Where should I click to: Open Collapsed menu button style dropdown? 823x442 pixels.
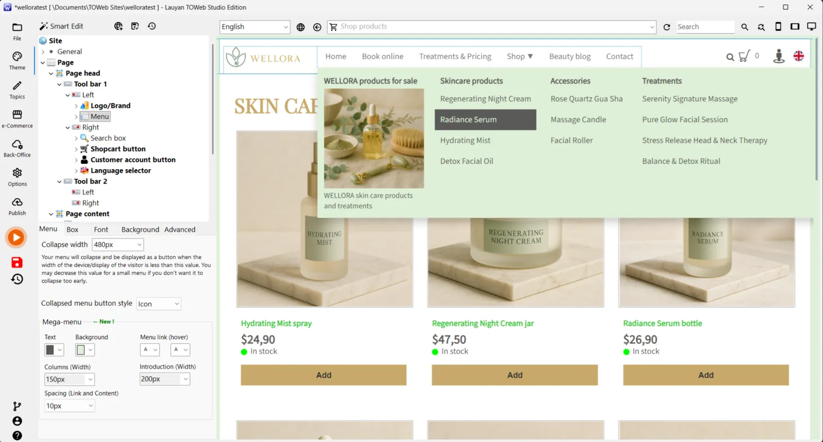coord(158,304)
